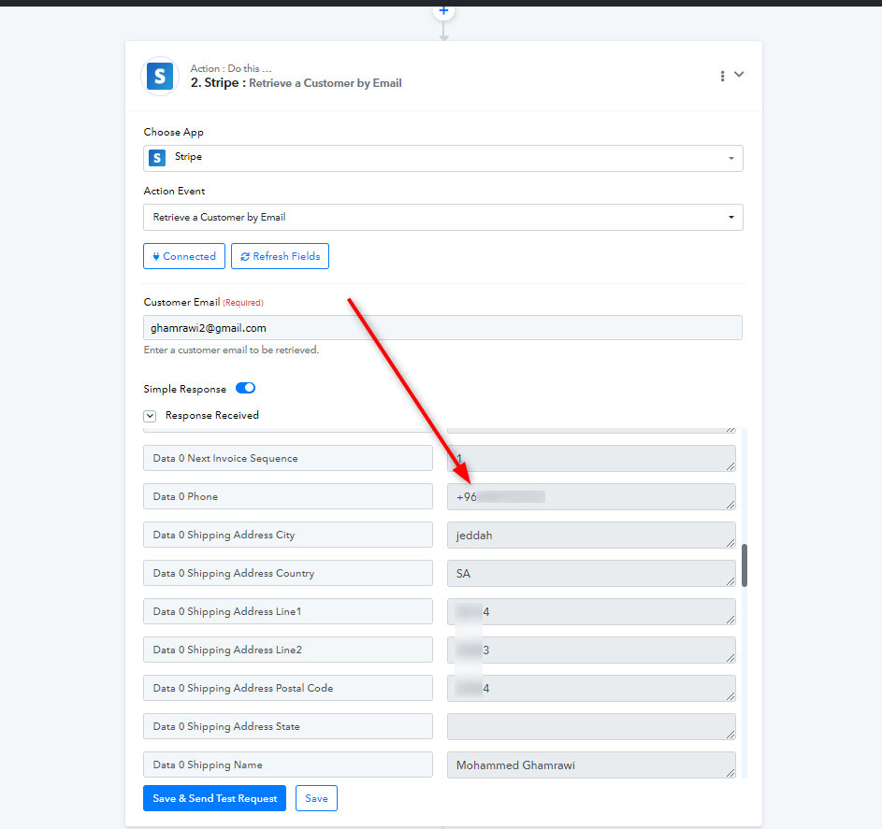Click the Data 0 Phone label field

(288, 496)
